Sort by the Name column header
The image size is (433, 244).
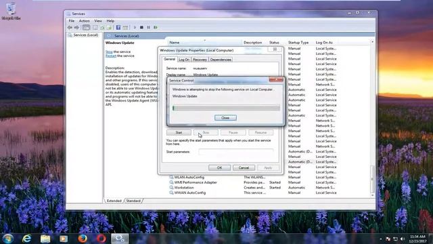pos(205,42)
